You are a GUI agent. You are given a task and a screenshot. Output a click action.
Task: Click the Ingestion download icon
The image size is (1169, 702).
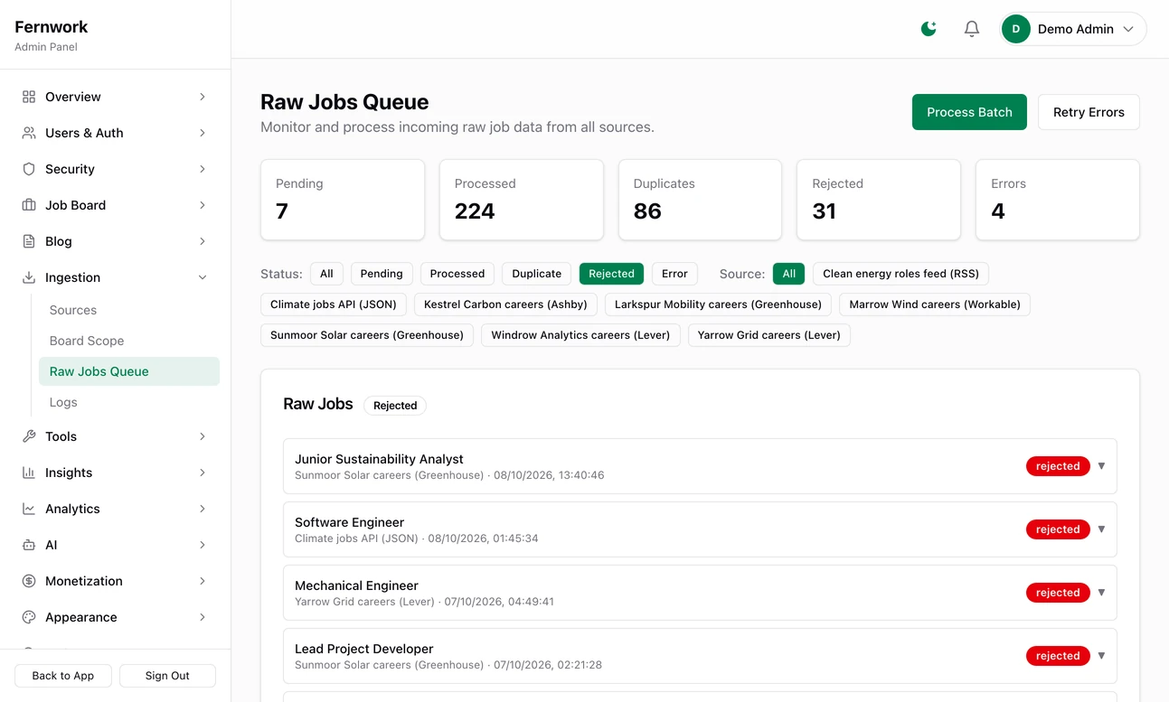point(29,277)
